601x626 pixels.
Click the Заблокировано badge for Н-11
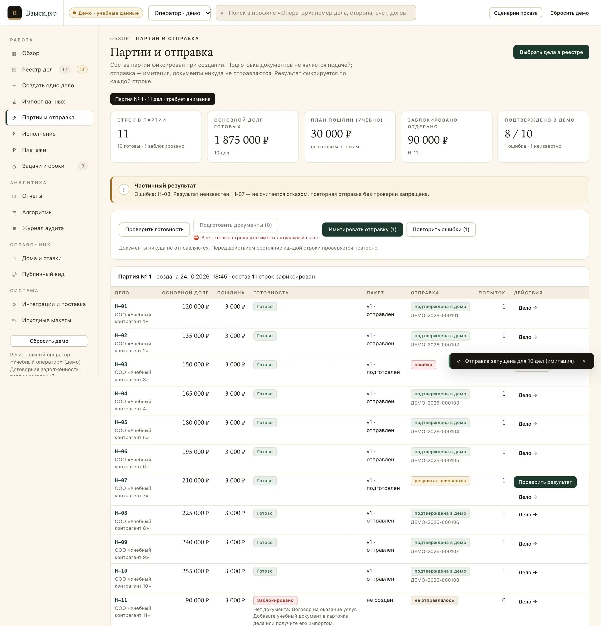coord(275,600)
